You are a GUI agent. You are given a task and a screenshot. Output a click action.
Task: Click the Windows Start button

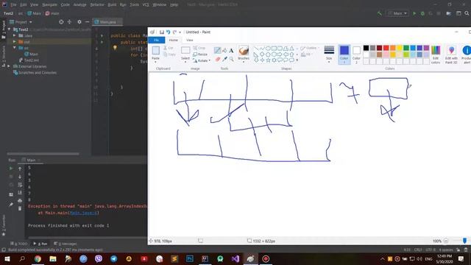pos(7,258)
